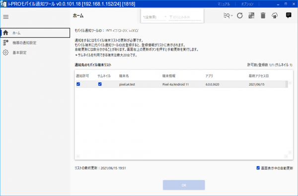Click horizontal scroll-right arrow
This screenshot has width=298, height=196.
click(286, 156)
